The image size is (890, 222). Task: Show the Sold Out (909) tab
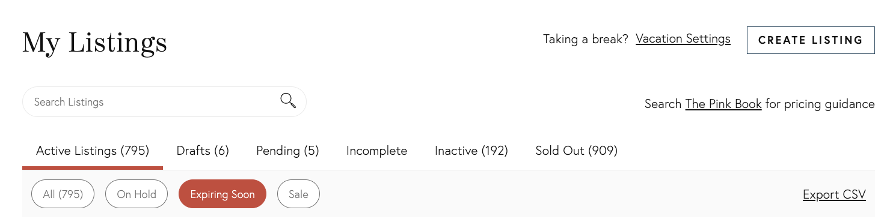coord(577,151)
